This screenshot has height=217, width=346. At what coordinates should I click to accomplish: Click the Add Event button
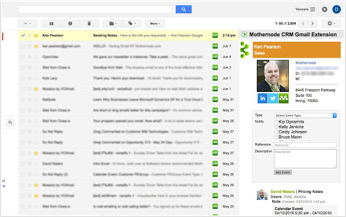coord(283,172)
